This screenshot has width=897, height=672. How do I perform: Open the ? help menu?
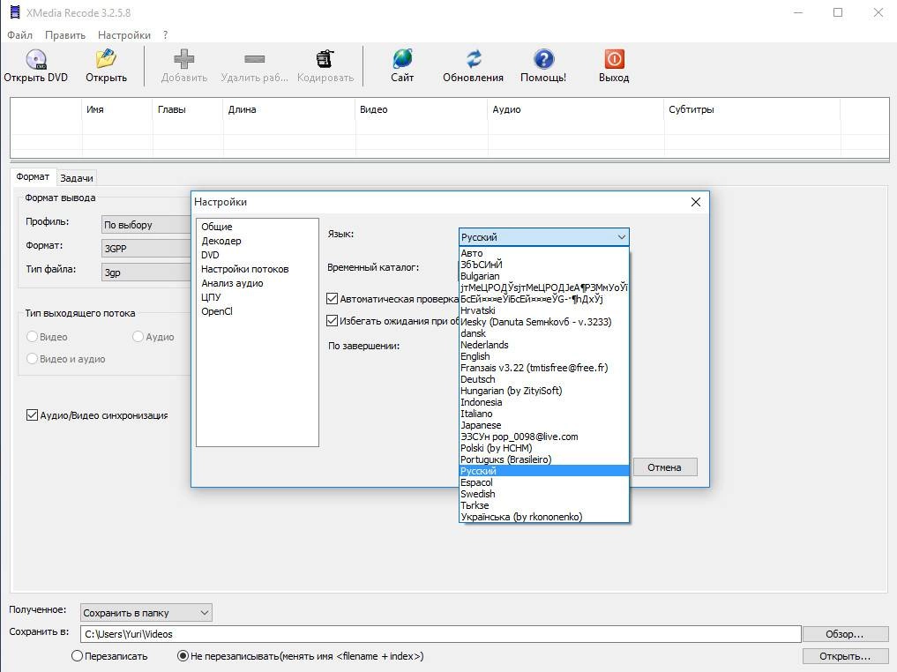tap(165, 35)
